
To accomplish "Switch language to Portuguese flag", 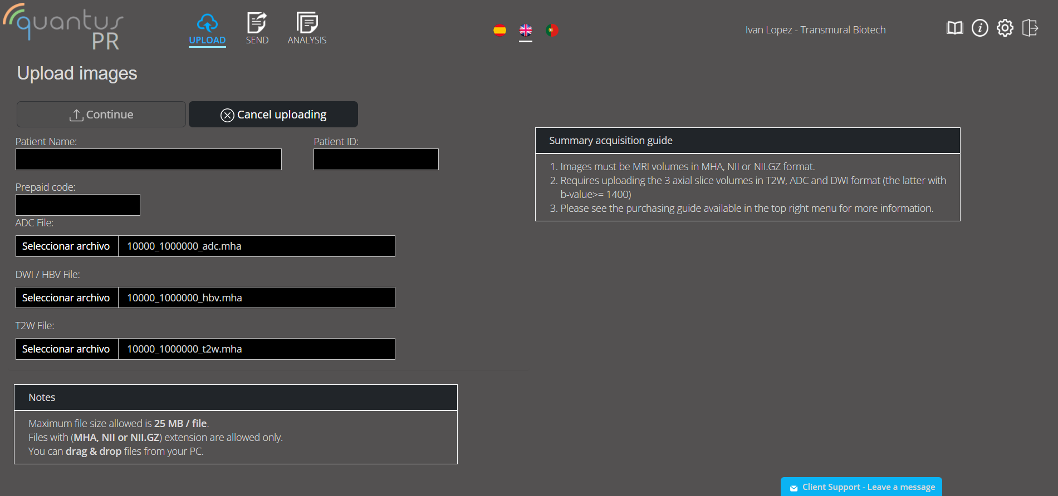I will coord(552,30).
